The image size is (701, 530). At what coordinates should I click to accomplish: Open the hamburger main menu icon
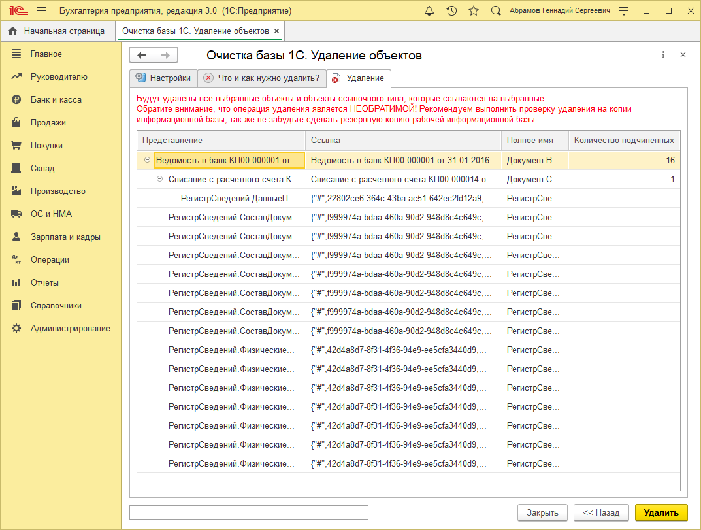(42, 11)
